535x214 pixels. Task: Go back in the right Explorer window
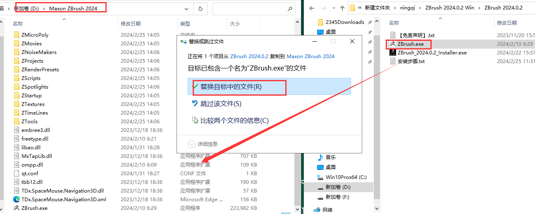[312, 8]
